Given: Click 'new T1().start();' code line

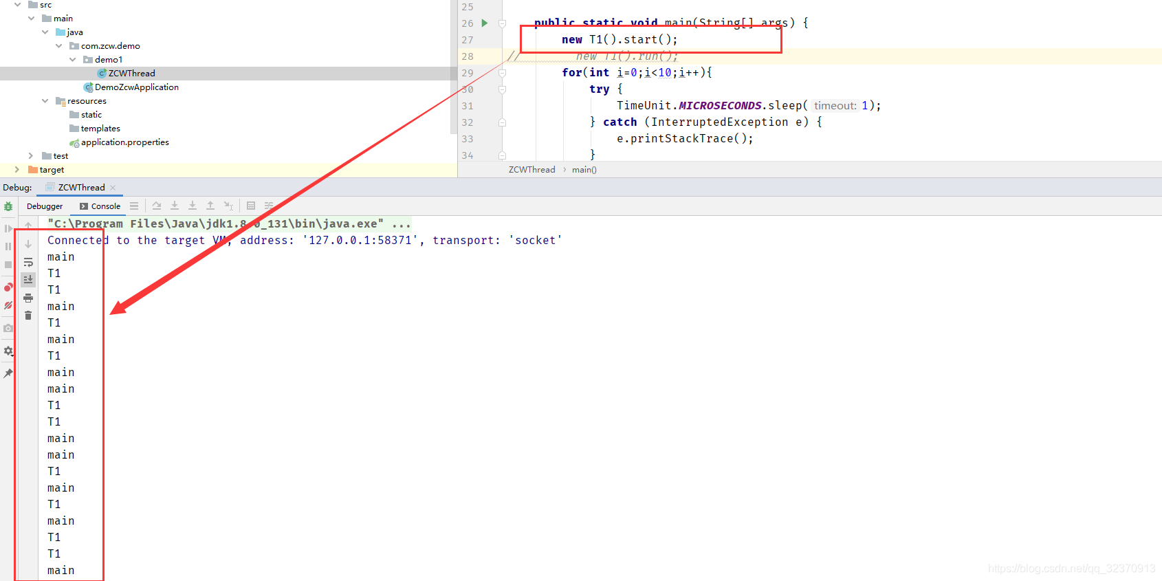Looking at the screenshot, I should (620, 39).
